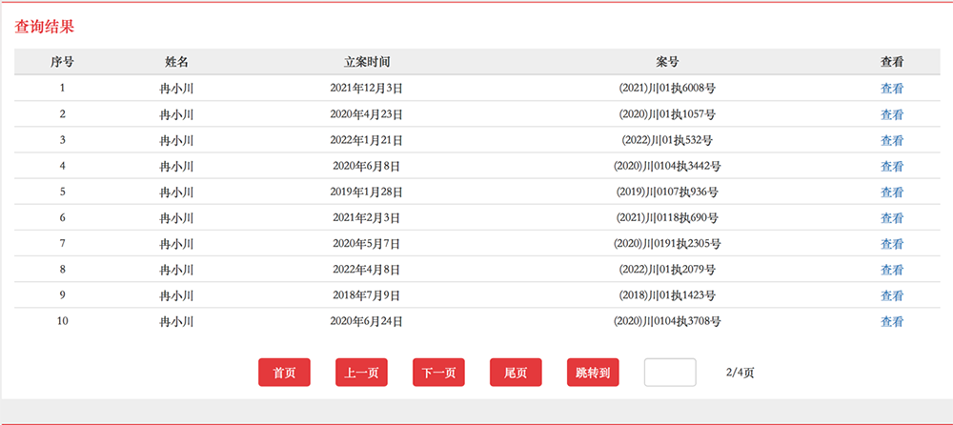Click the 查询结果 heading
This screenshot has height=425, width=953.
(x=45, y=26)
